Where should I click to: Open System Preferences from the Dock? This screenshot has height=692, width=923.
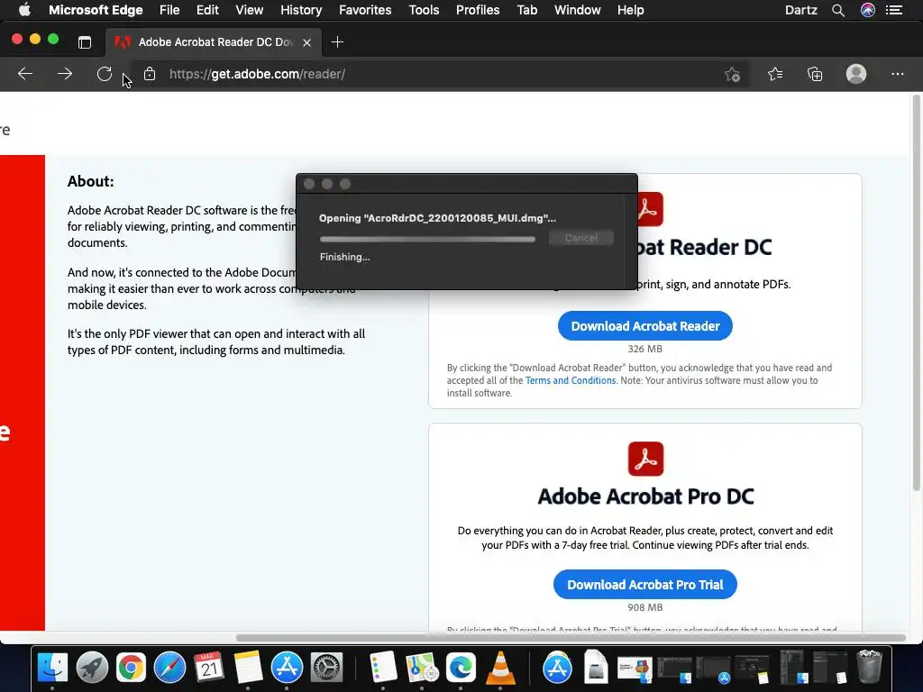tap(326, 668)
